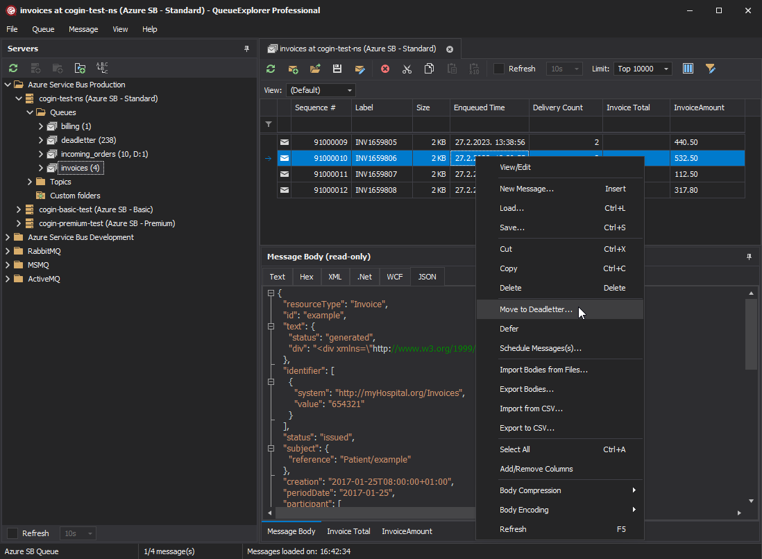Open the View (Default) dropdown

321,90
